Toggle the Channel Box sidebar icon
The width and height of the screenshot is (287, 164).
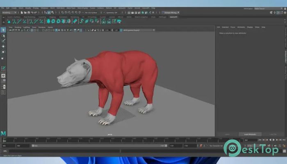[285, 12]
